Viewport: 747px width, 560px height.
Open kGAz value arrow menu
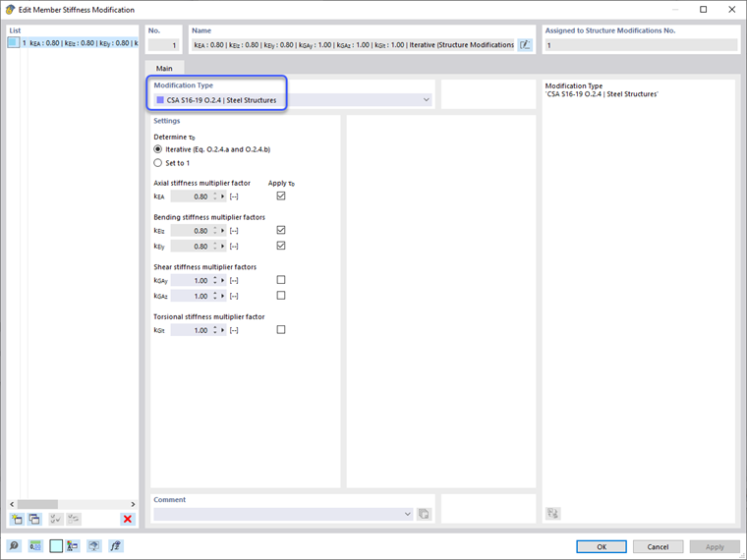click(222, 296)
